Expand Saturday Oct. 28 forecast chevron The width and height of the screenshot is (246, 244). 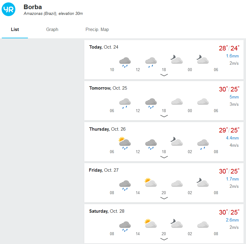point(164,239)
